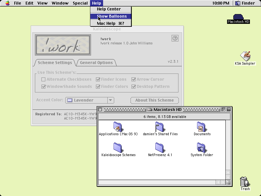Click the 10:00 PM menu bar clock

click(x=221, y=3)
